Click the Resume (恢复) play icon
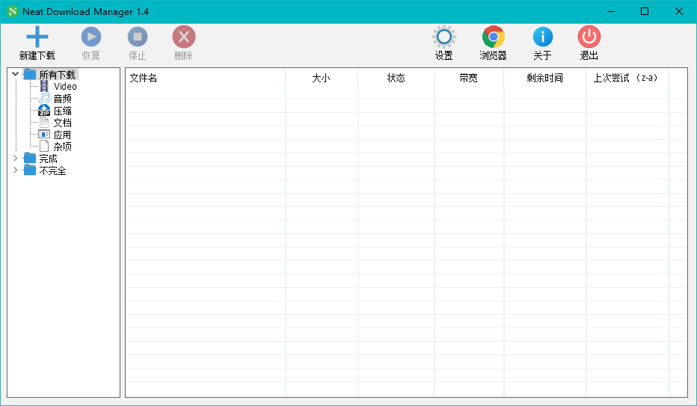This screenshot has width=697, height=406. 91,37
